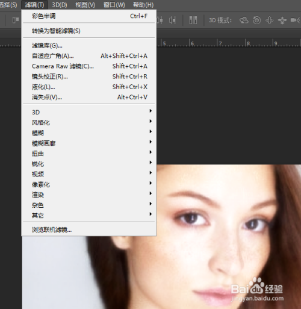
Task: Click 浏览联机滤镜... entry
Action: pyautogui.click(x=89, y=229)
